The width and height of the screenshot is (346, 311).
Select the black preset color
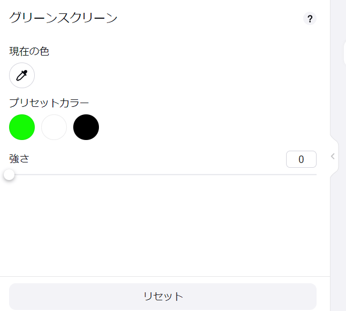pos(86,127)
